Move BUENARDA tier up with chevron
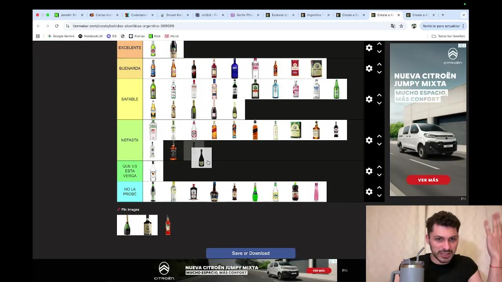 coord(379,64)
